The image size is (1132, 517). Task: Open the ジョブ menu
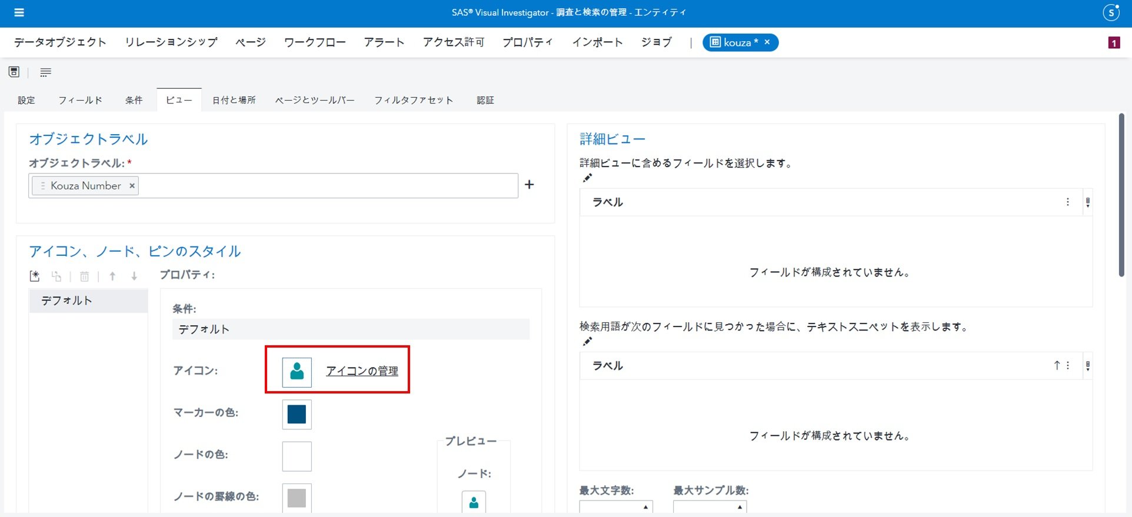point(656,42)
